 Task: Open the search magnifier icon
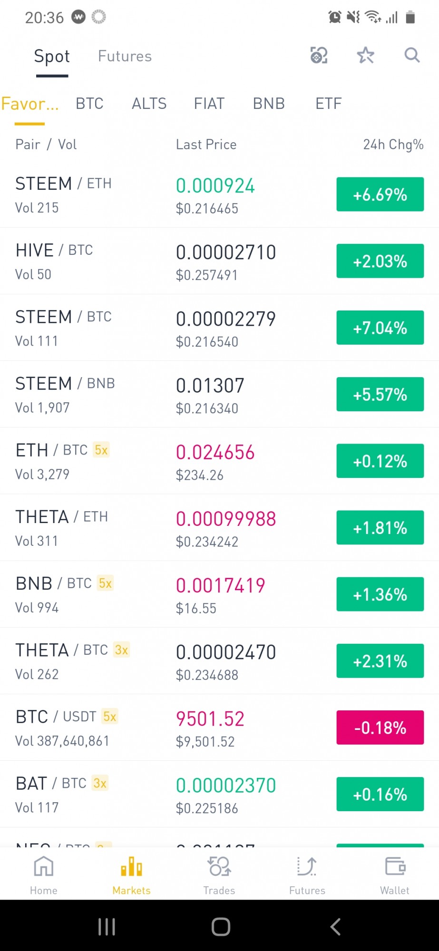pyautogui.click(x=412, y=56)
